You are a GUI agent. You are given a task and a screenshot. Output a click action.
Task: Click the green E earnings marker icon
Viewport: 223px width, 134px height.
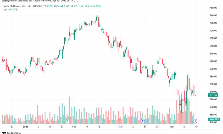tap(67, 121)
